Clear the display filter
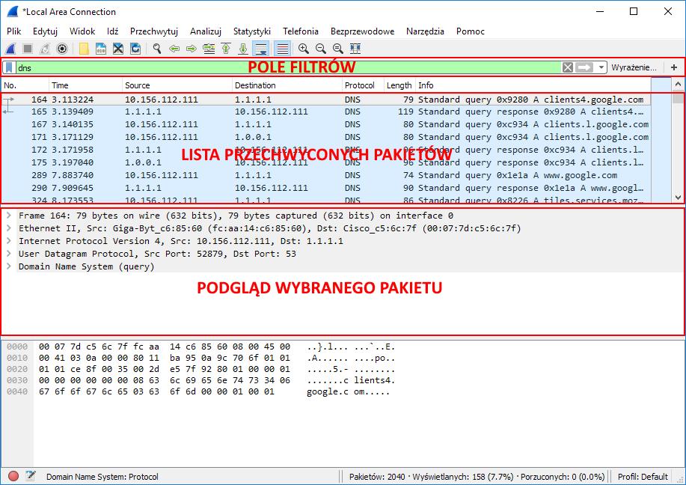Screen dimensions: 686x485 click(x=568, y=67)
